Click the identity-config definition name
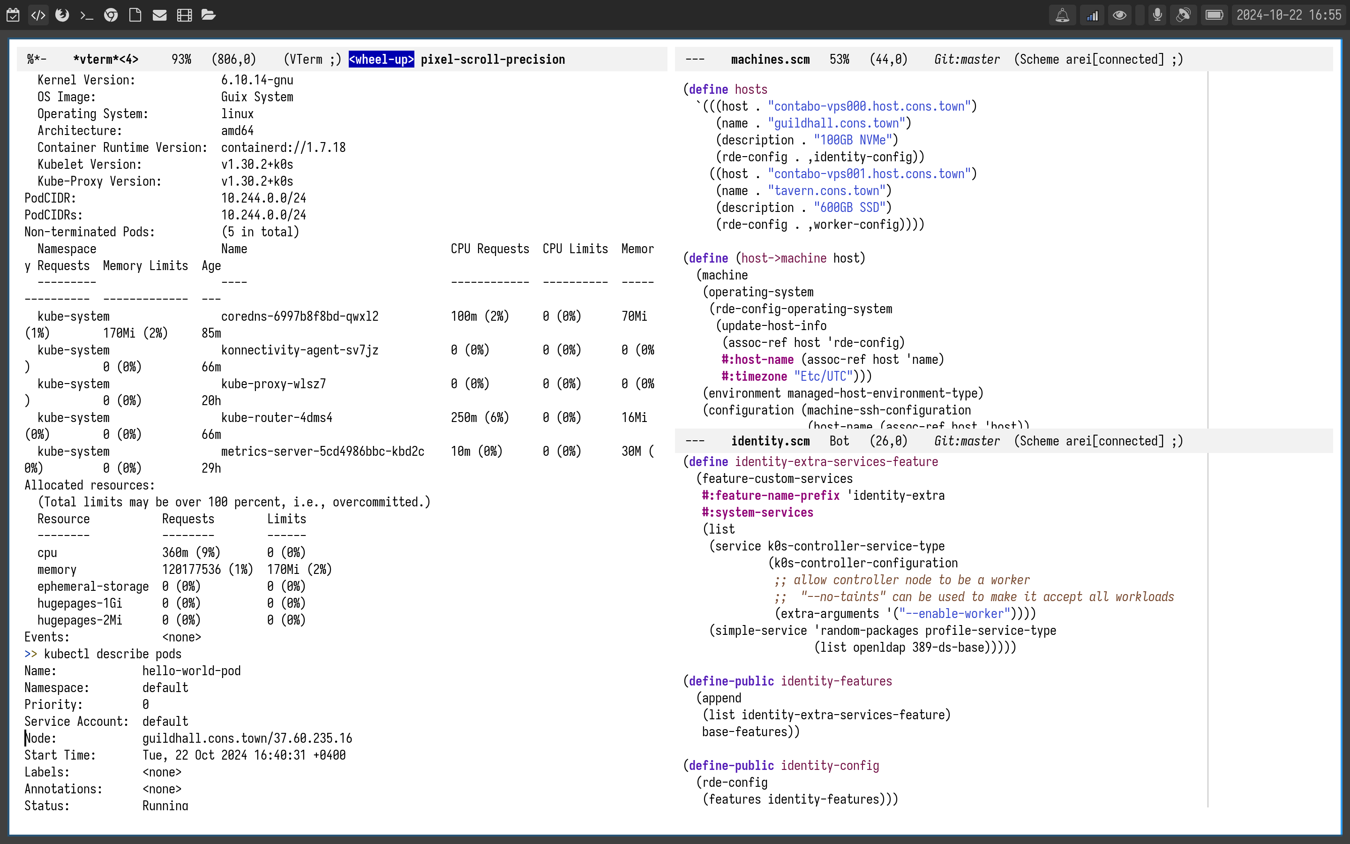The image size is (1350, 844). (x=830, y=765)
